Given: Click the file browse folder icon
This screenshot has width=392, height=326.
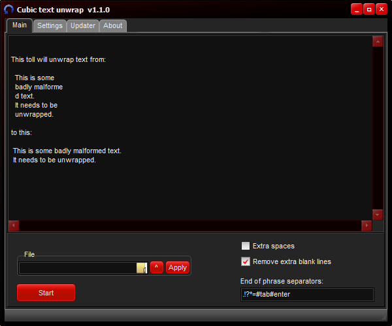Looking at the screenshot, I should (142, 268).
